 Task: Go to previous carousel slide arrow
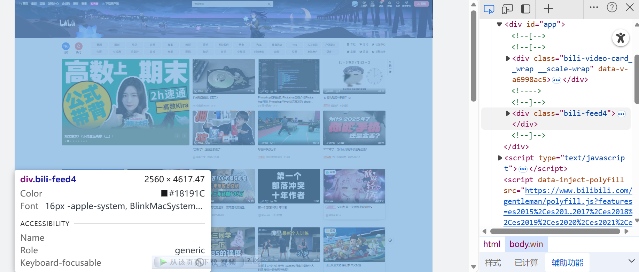(177, 136)
